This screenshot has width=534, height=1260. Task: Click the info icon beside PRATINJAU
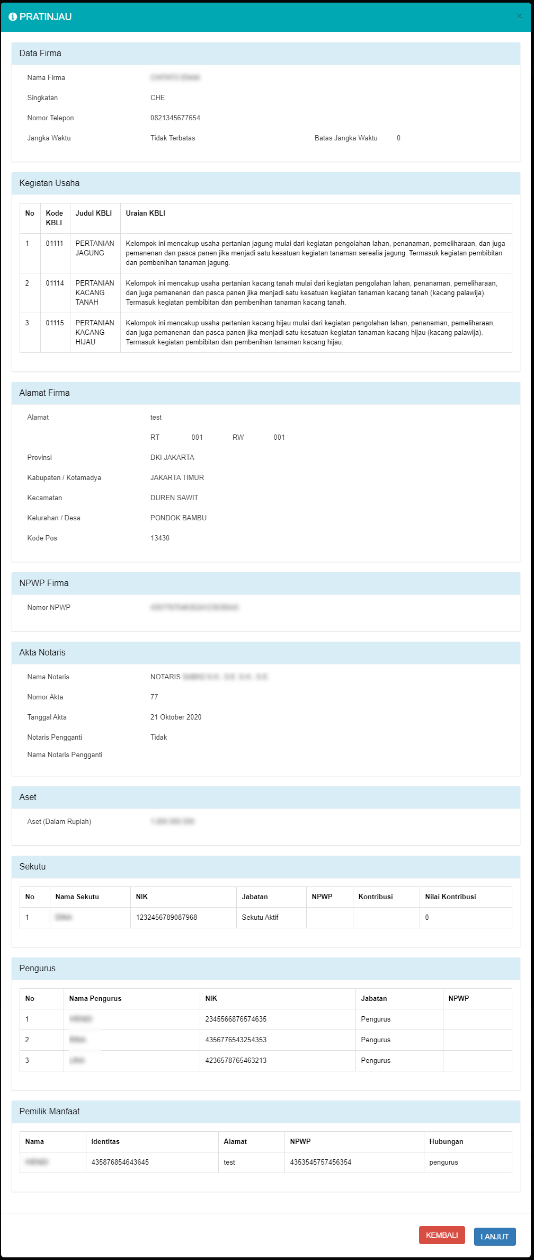pyautogui.click(x=13, y=17)
